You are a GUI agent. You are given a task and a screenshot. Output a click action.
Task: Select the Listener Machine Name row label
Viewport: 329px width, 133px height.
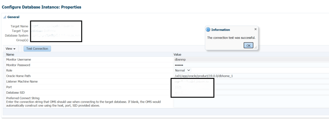point(22,81)
